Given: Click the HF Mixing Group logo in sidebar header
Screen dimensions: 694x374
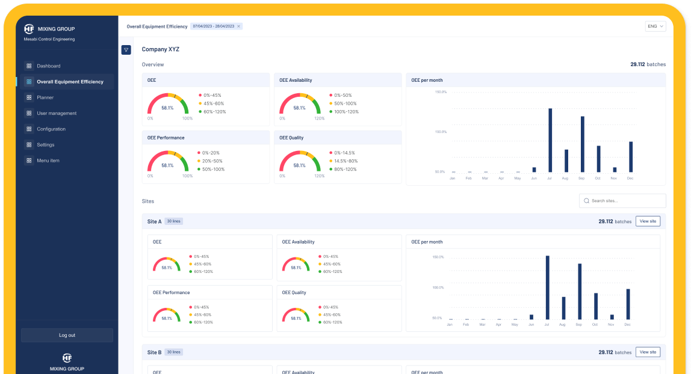Looking at the screenshot, I should (x=49, y=29).
